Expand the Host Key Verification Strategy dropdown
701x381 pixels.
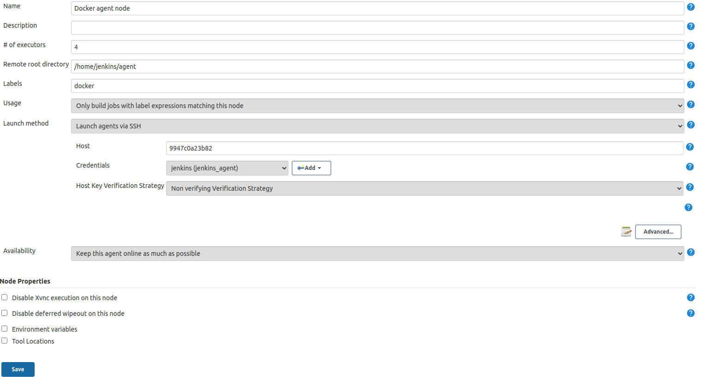click(425, 188)
